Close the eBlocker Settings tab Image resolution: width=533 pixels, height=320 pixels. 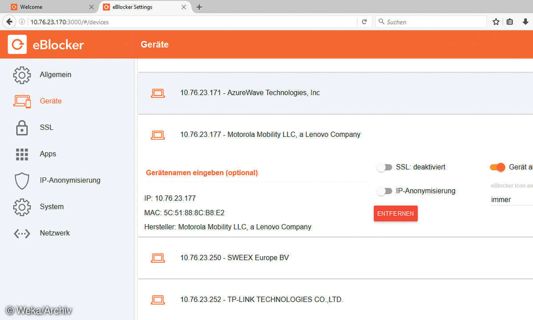point(184,7)
